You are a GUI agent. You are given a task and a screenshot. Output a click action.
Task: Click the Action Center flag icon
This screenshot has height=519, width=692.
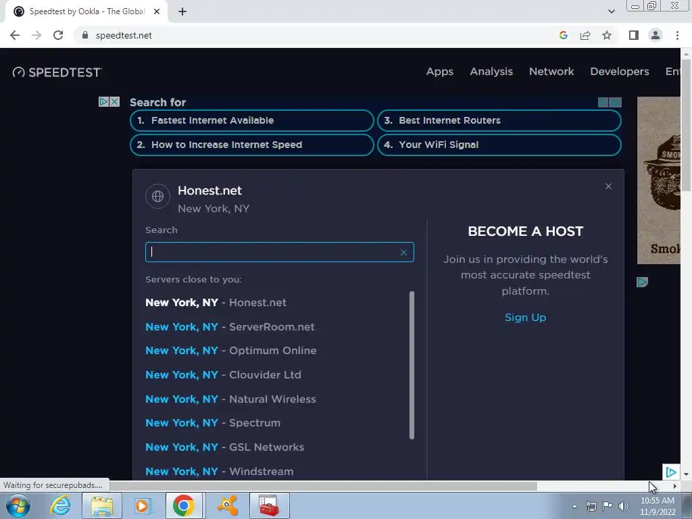point(608,506)
